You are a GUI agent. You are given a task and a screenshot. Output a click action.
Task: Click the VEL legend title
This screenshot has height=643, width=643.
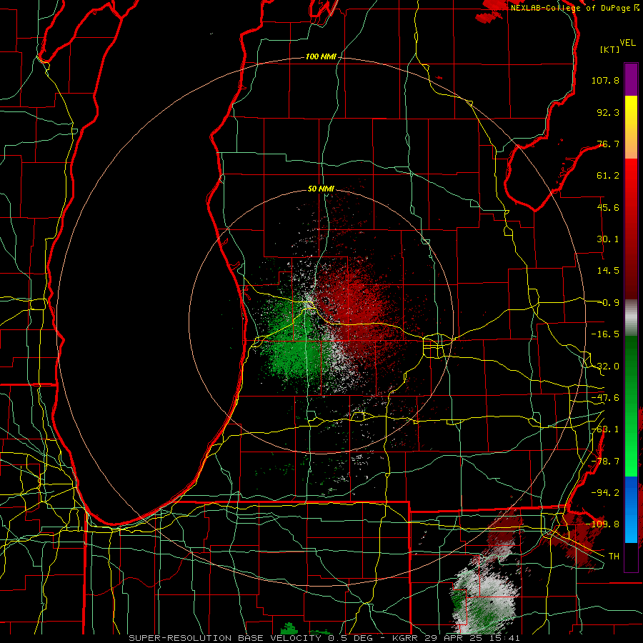tap(627, 43)
